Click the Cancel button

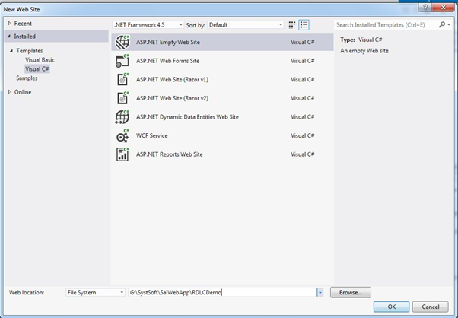coord(431,307)
